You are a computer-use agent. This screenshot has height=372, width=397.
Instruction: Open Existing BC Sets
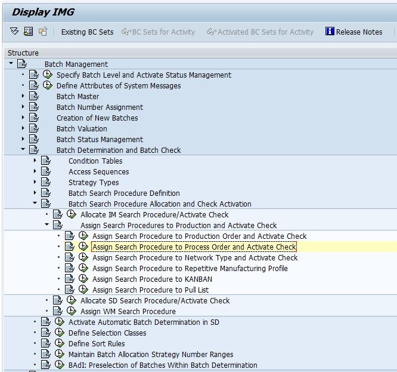(x=88, y=32)
